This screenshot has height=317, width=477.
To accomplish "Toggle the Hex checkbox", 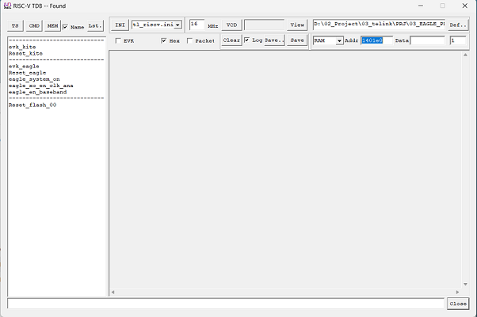I will coord(164,40).
